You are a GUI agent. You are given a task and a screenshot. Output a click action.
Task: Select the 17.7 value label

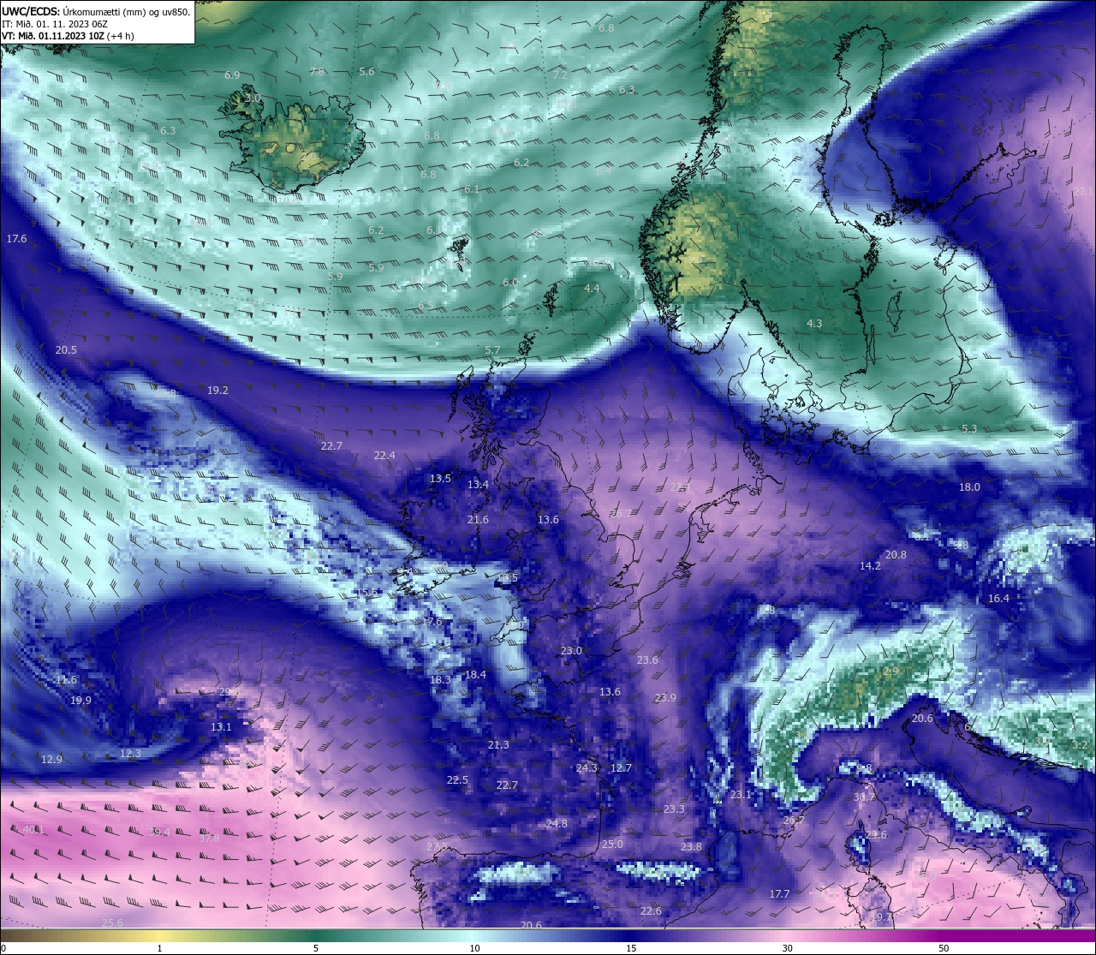pos(779,894)
